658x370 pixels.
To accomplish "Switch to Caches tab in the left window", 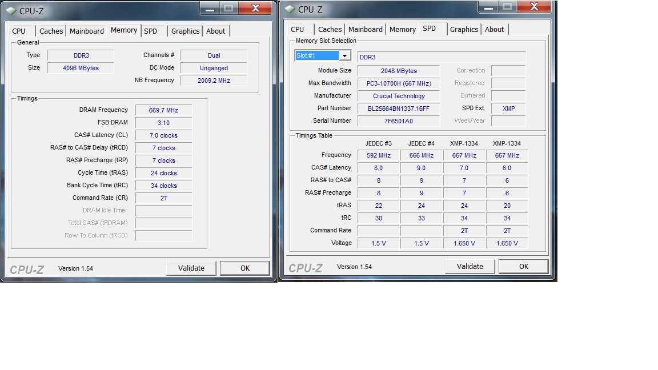I will 51,31.
